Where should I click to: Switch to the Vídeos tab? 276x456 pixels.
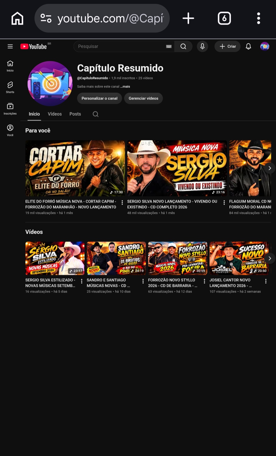[x=55, y=114]
